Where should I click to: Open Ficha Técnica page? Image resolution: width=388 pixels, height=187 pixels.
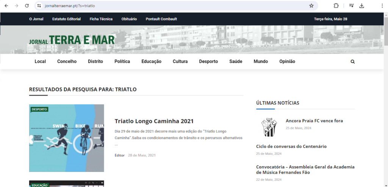101,19
